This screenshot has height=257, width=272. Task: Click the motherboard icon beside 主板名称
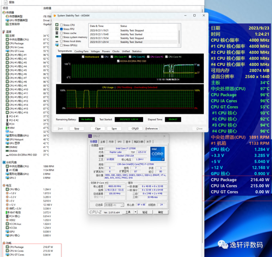point(7,24)
